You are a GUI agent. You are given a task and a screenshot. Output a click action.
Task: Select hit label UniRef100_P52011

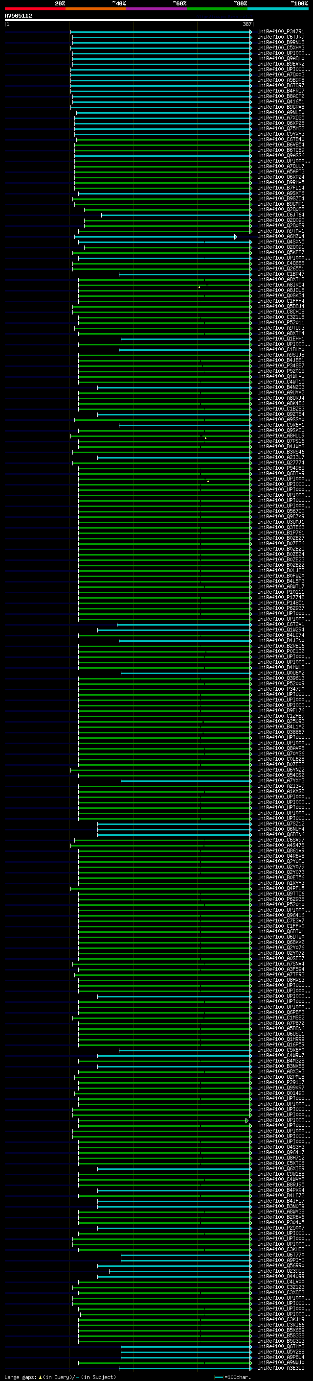[x=281, y=323]
